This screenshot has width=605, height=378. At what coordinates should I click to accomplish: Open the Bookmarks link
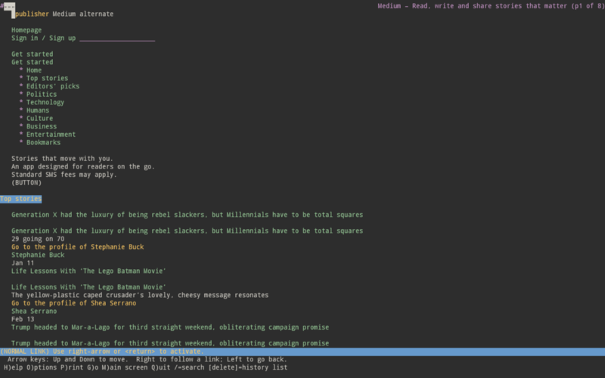coord(43,143)
